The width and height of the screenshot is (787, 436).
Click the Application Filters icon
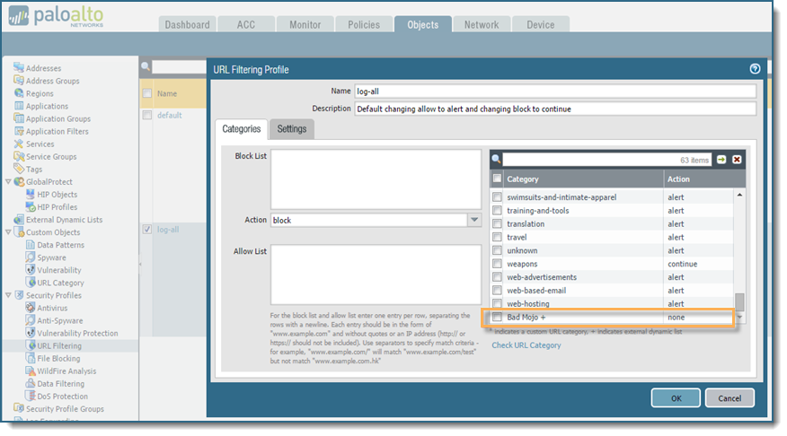point(19,131)
